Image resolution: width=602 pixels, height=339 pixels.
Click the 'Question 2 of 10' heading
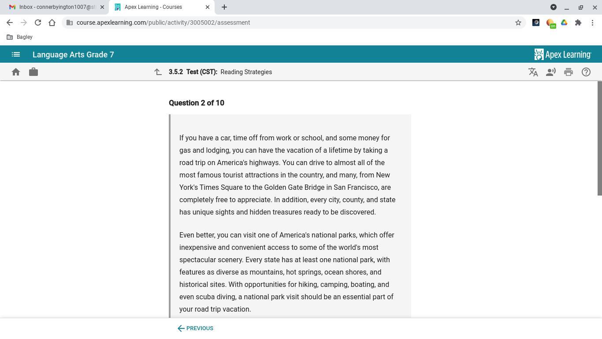click(197, 103)
